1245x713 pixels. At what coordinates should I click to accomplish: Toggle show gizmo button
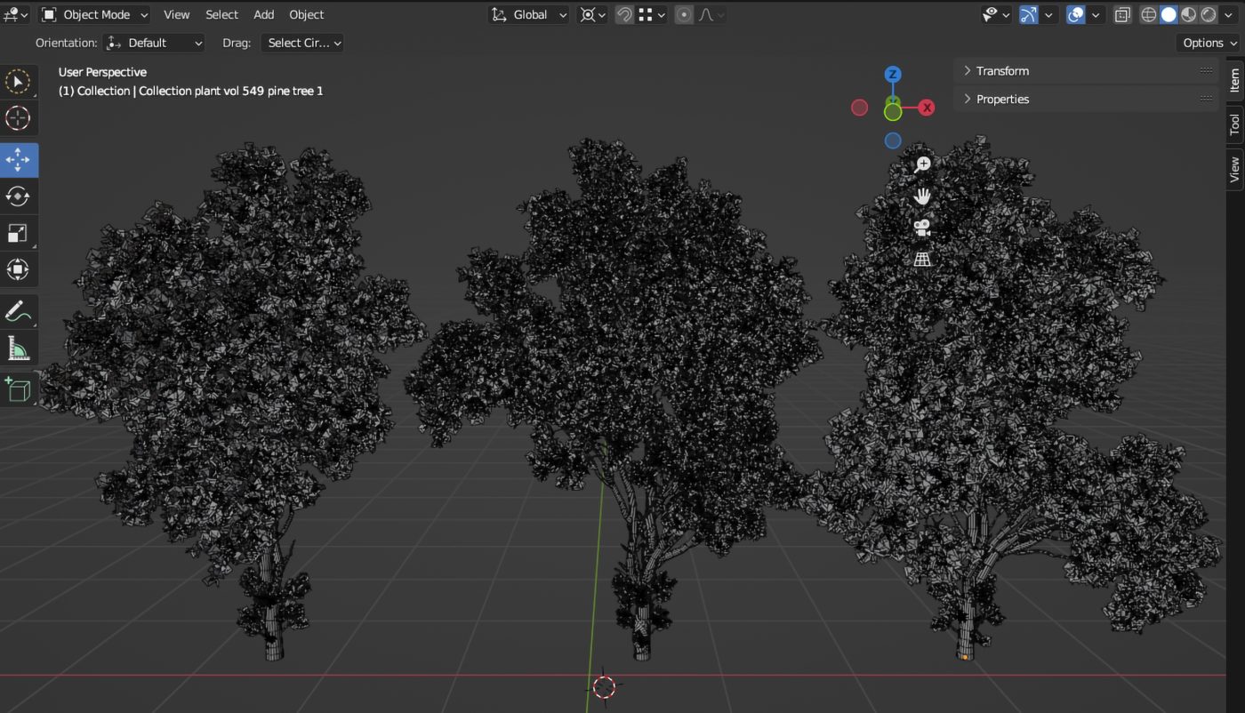[x=1028, y=14]
